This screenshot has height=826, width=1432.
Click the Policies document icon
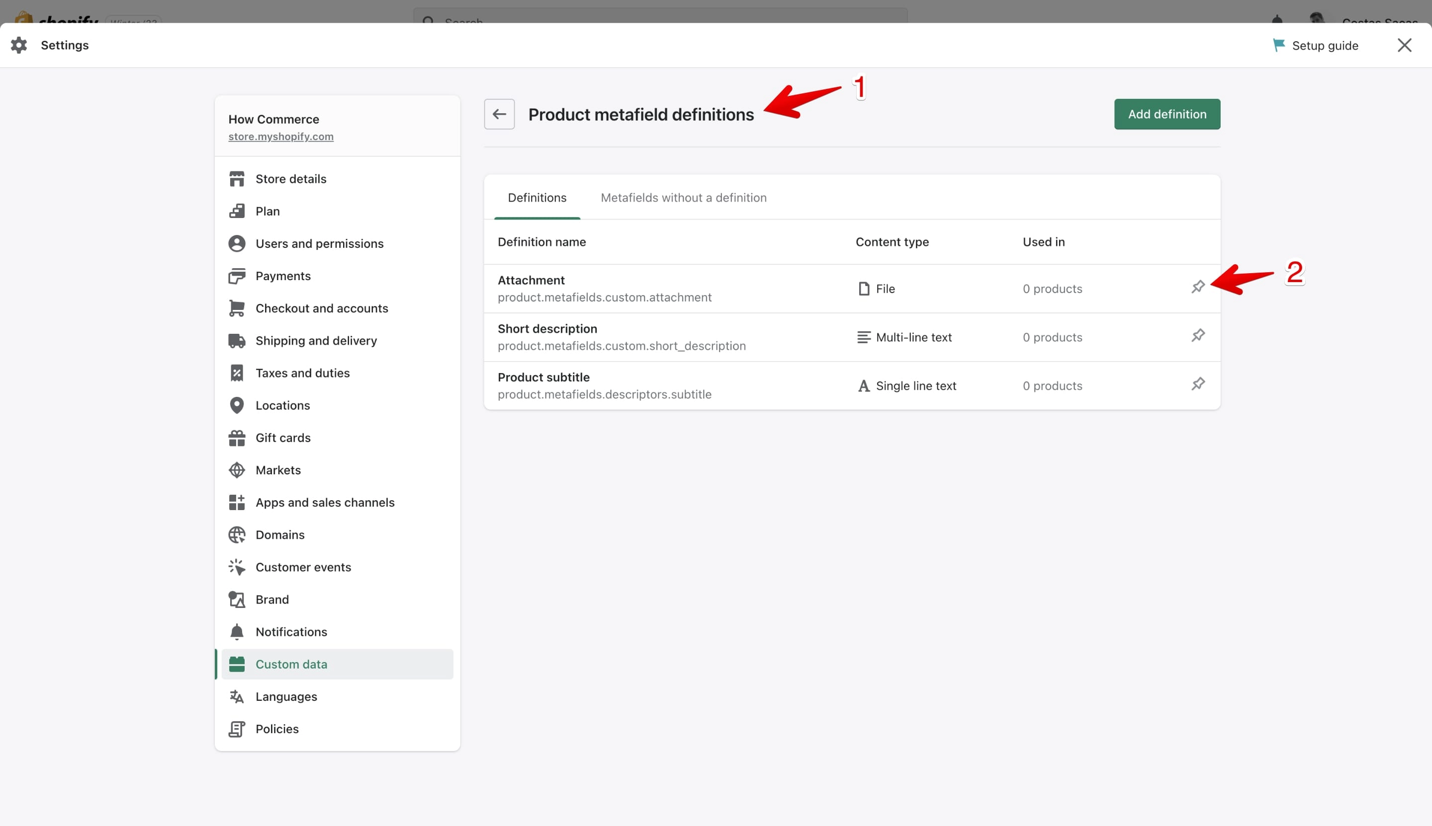click(237, 729)
